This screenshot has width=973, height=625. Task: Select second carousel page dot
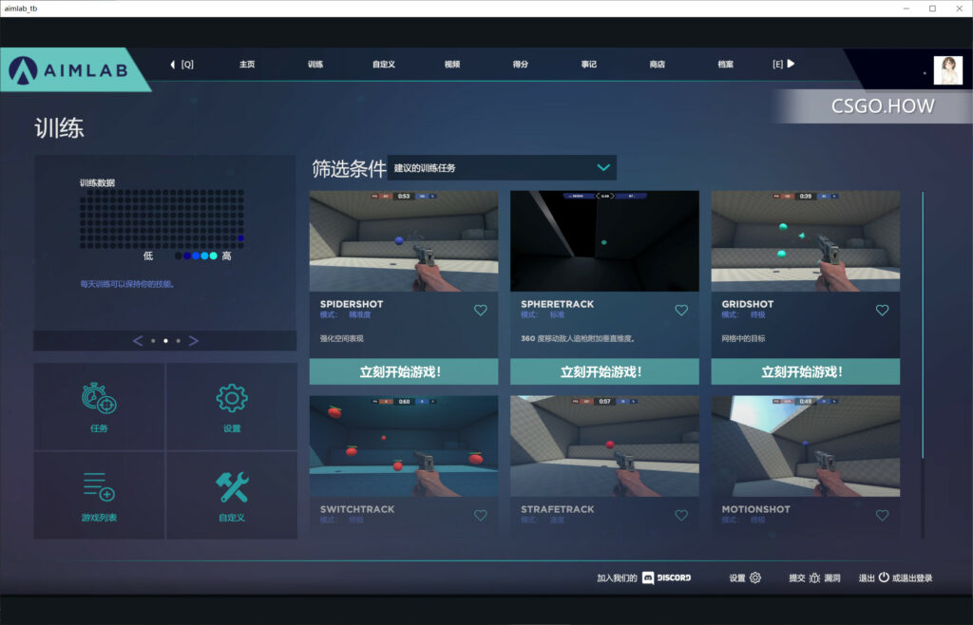(x=165, y=340)
